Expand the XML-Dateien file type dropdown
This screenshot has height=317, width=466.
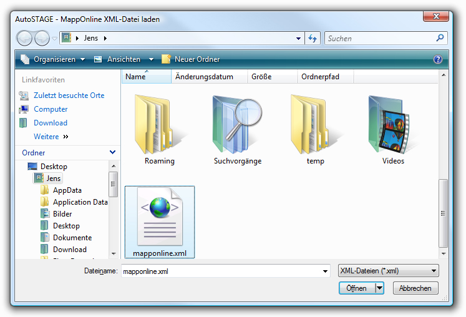pyautogui.click(x=433, y=271)
